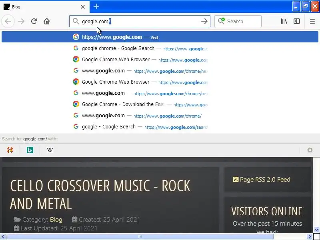This screenshot has height=240, width=320.
Task: Click the Search box field
Action: point(238,21)
